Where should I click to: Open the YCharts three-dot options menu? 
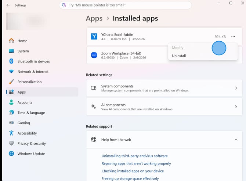click(233, 37)
